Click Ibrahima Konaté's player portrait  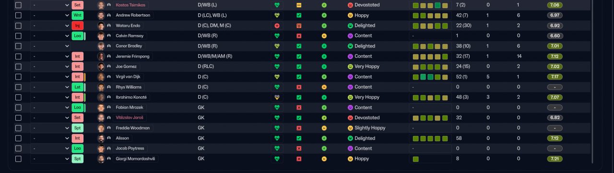(x=101, y=97)
